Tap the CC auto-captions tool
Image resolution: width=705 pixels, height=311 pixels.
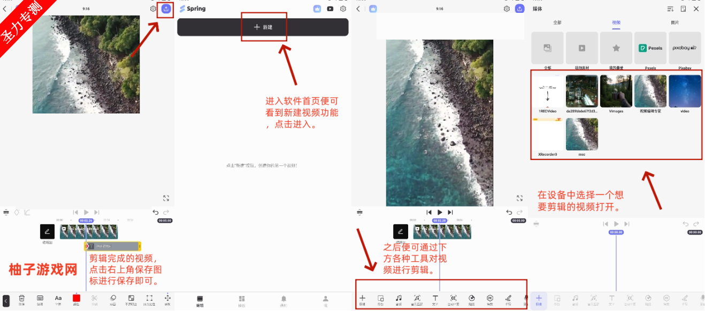pos(454,299)
